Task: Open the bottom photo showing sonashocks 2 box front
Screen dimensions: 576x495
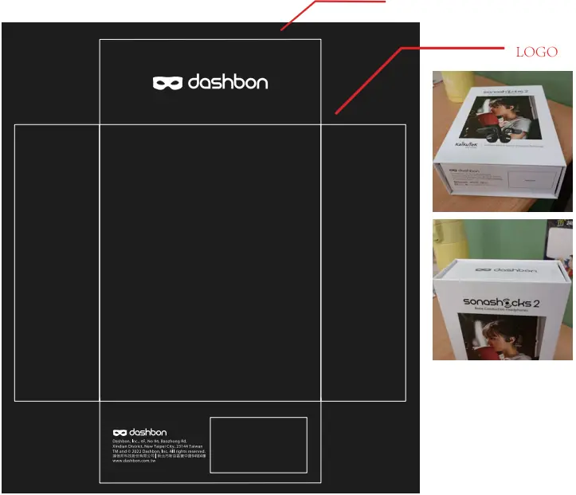Action: [503, 289]
